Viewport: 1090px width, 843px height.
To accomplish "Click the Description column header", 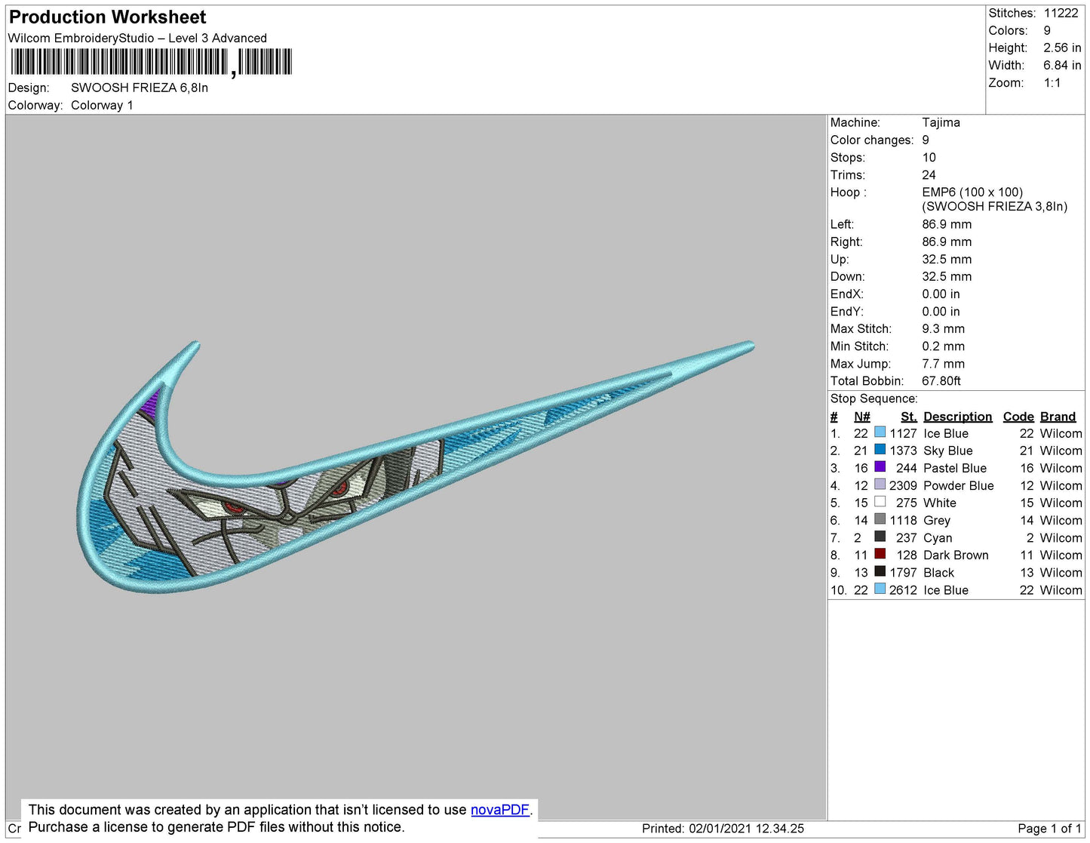I will pyautogui.click(x=957, y=417).
